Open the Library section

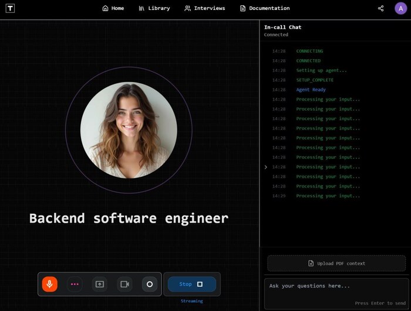(154, 8)
